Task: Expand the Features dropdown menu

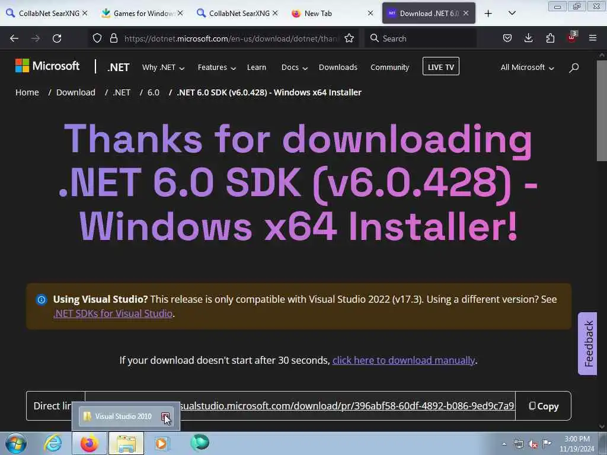Action: pyautogui.click(x=217, y=68)
